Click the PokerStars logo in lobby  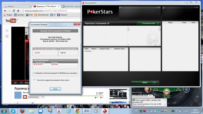click(100, 12)
